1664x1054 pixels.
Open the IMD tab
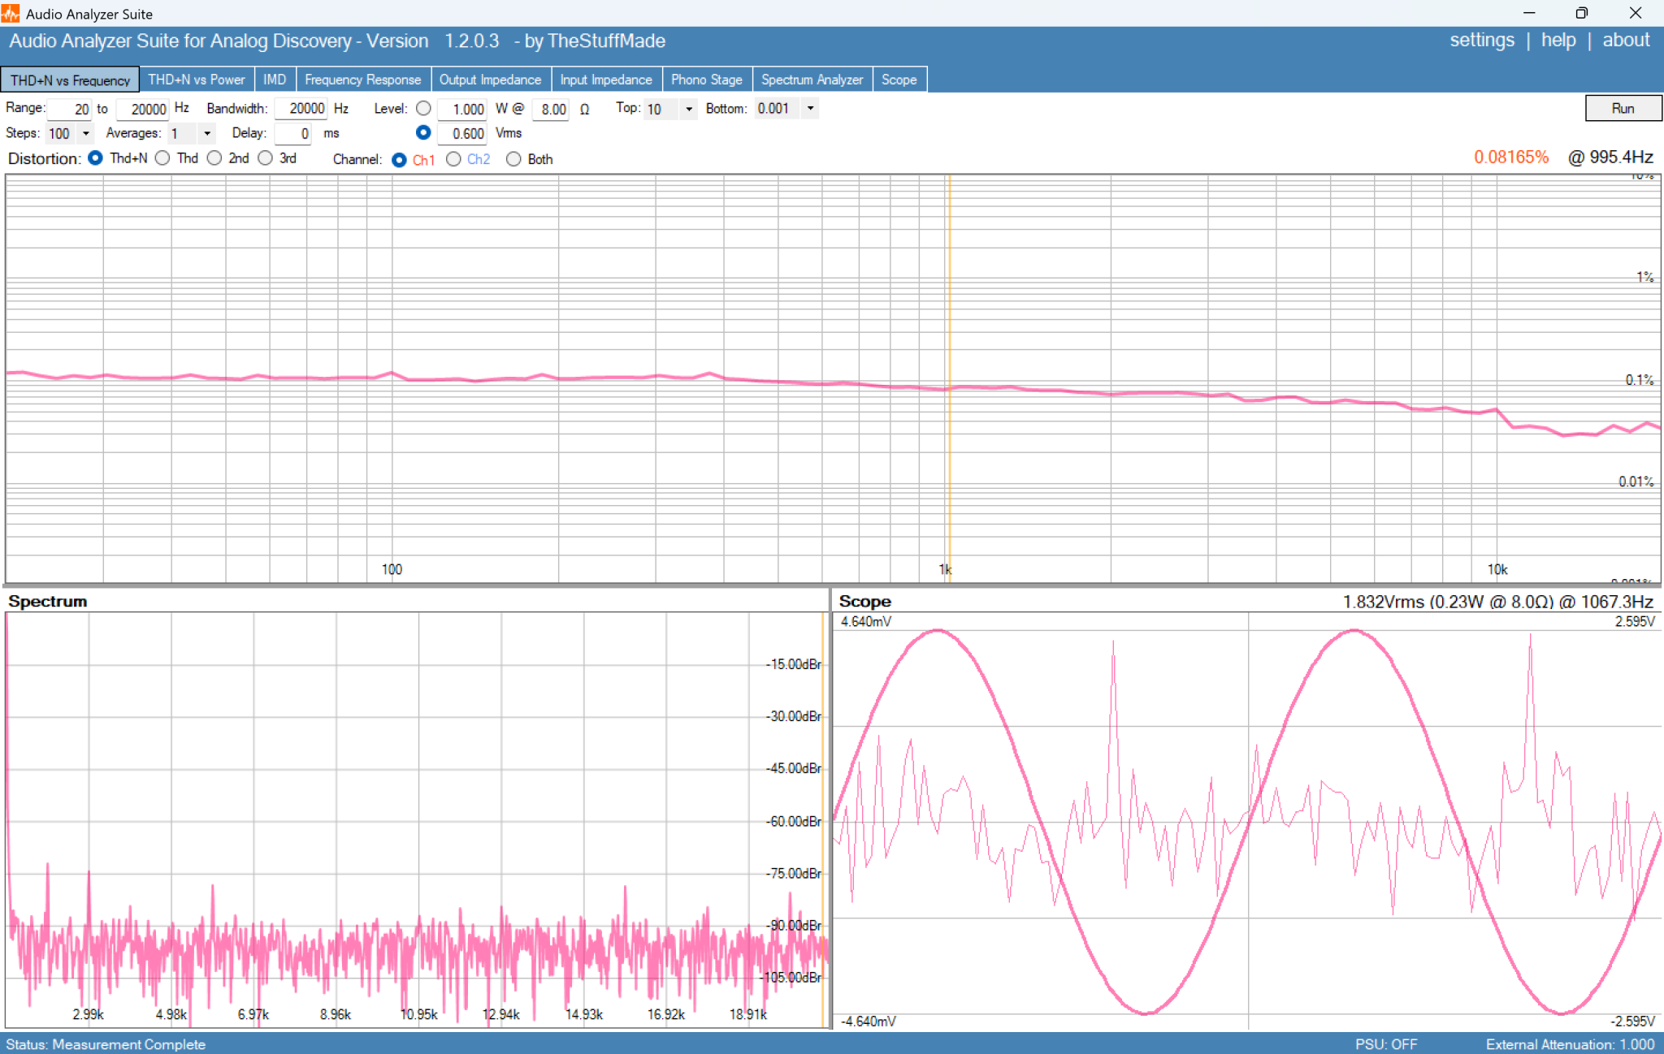coord(275,80)
